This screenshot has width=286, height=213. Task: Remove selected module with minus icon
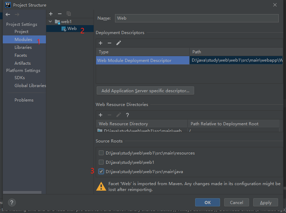[60, 14]
